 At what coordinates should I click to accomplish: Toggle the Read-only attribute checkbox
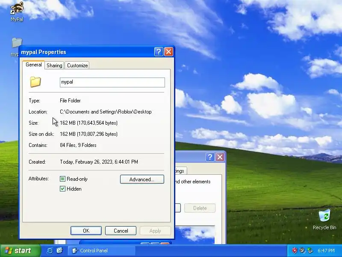[62, 179]
